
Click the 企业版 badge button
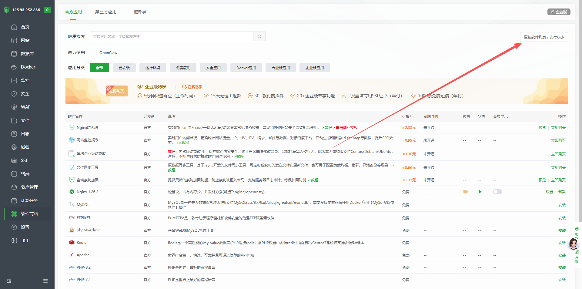559,12
